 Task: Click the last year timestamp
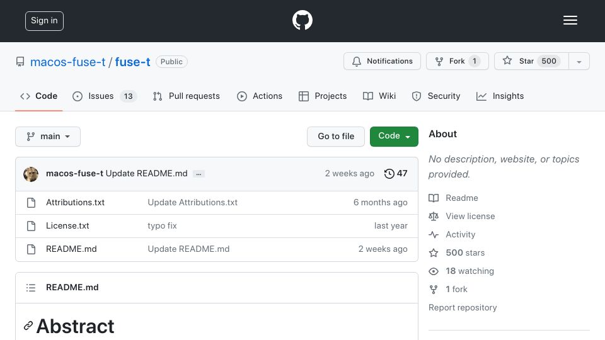pos(391,226)
